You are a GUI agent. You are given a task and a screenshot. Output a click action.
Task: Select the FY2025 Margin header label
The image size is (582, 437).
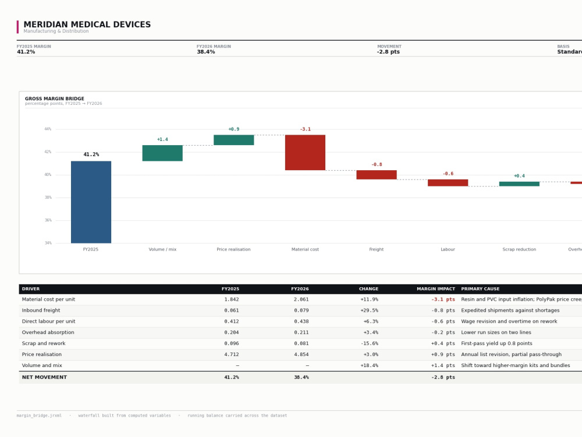[34, 47]
